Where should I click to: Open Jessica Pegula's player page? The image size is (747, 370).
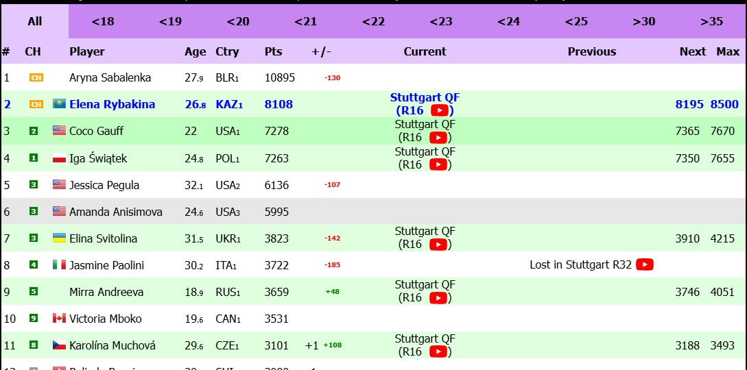click(104, 185)
